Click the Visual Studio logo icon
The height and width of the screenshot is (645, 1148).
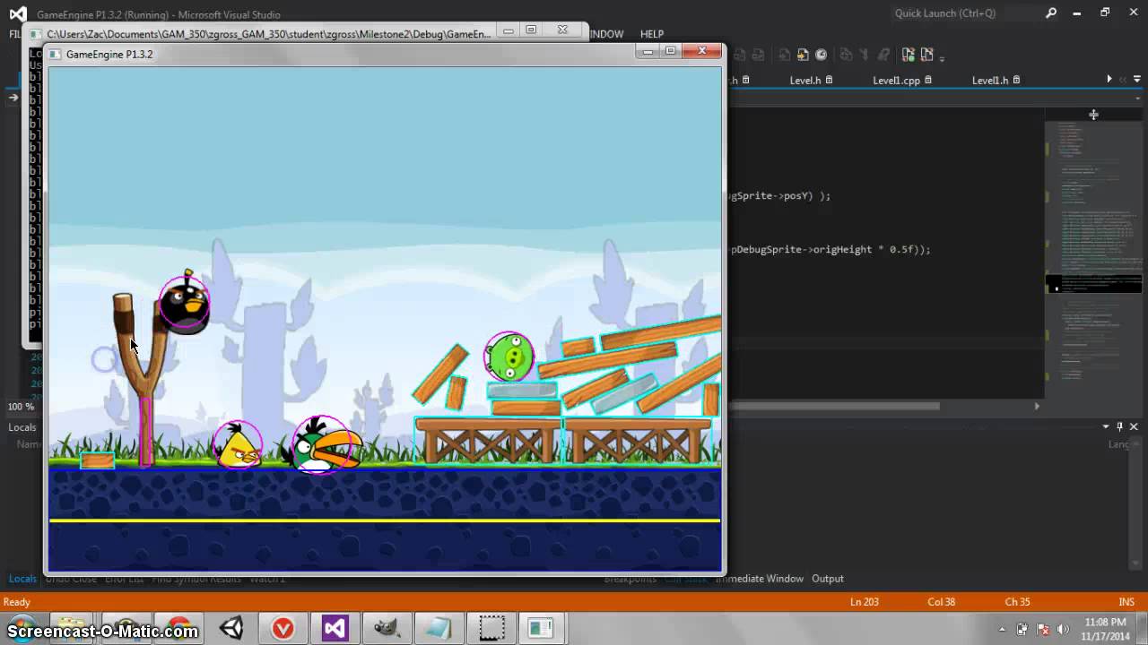point(18,13)
